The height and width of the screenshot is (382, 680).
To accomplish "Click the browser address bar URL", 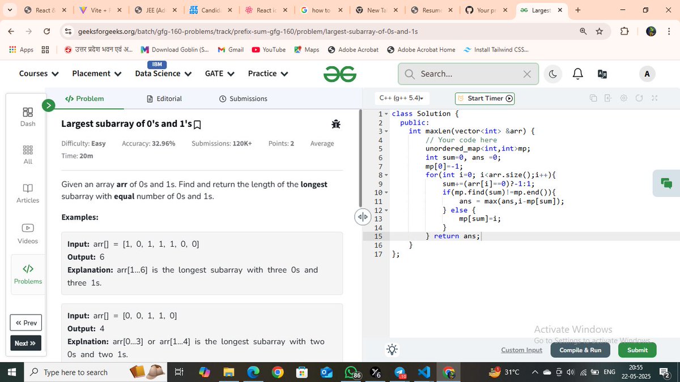I will point(248,31).
